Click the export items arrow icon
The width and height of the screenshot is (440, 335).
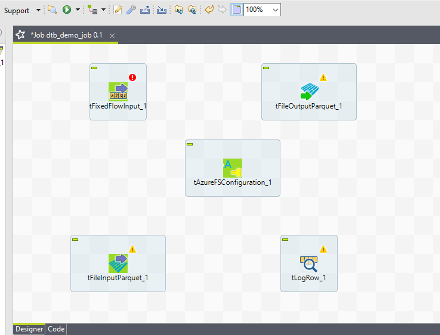[145, 10]
